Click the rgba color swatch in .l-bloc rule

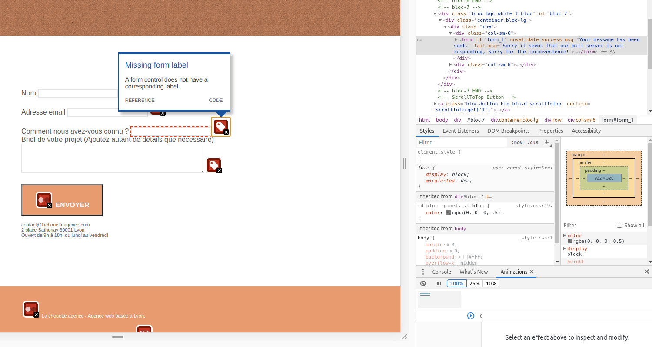[449, 213]
